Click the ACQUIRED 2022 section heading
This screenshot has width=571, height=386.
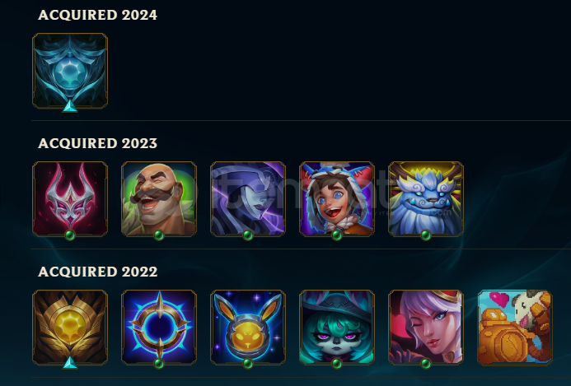[x=97, y=272]
